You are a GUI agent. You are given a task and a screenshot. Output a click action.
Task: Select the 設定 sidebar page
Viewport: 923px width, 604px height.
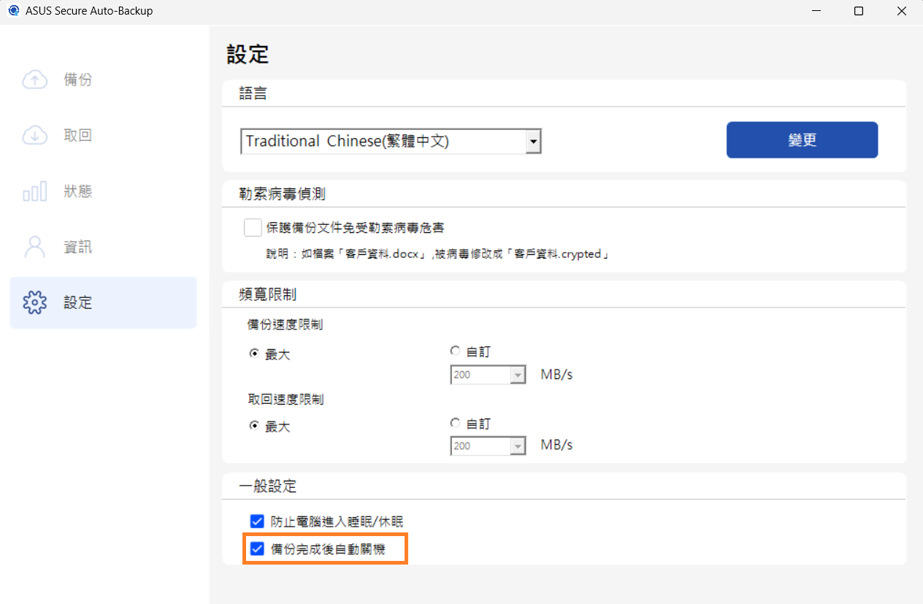click(x=103, y=302)
